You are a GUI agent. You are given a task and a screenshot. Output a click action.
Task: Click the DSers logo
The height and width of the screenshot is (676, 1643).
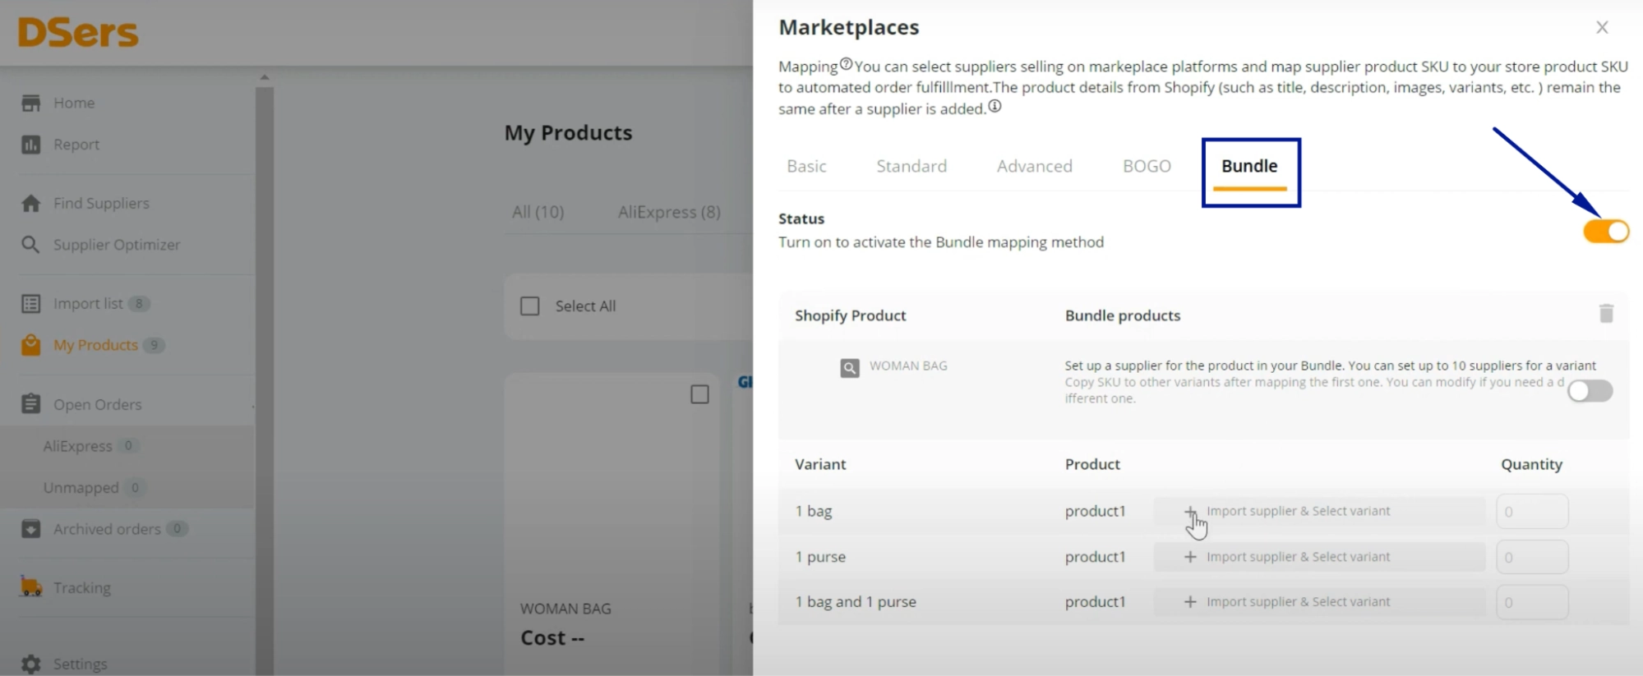(x=78, y=33)
